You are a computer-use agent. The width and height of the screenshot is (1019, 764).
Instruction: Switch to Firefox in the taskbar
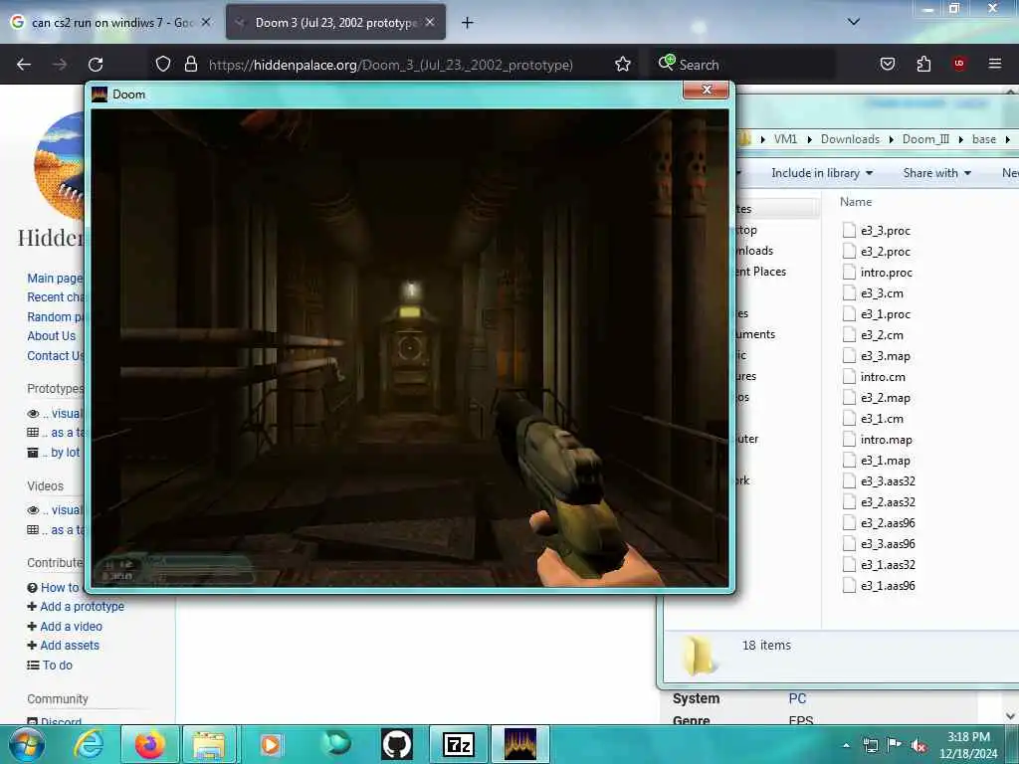[x=149, y=744]
